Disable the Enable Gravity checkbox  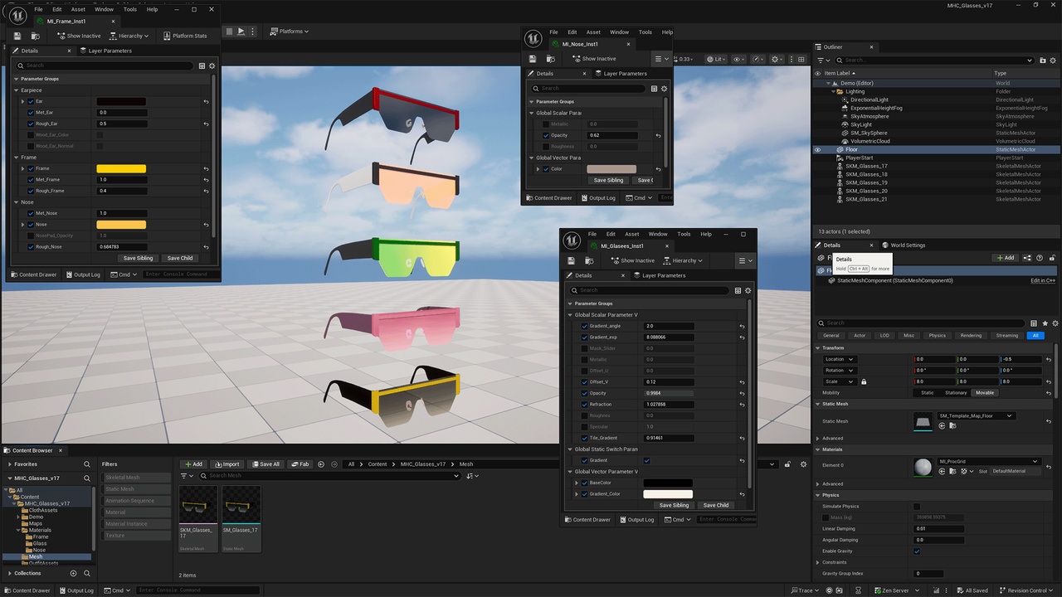[x=917, y=551]
